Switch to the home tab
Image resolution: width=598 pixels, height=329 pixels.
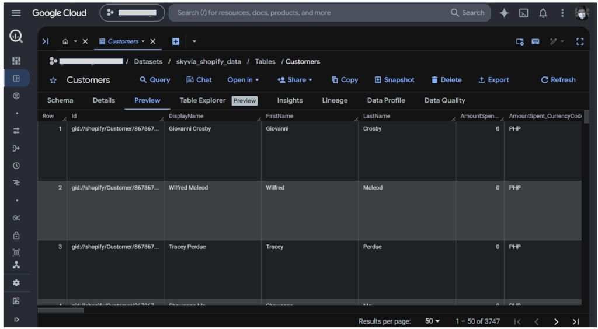(65, 41)
